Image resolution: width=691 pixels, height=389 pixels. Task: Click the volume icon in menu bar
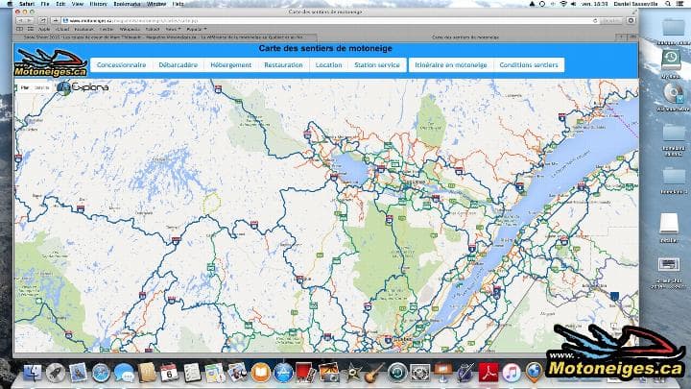(x=573, y=4)
